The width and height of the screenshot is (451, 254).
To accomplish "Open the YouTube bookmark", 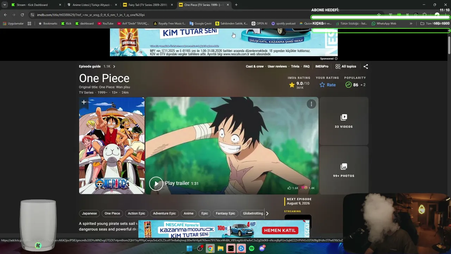I will (105, 24).
